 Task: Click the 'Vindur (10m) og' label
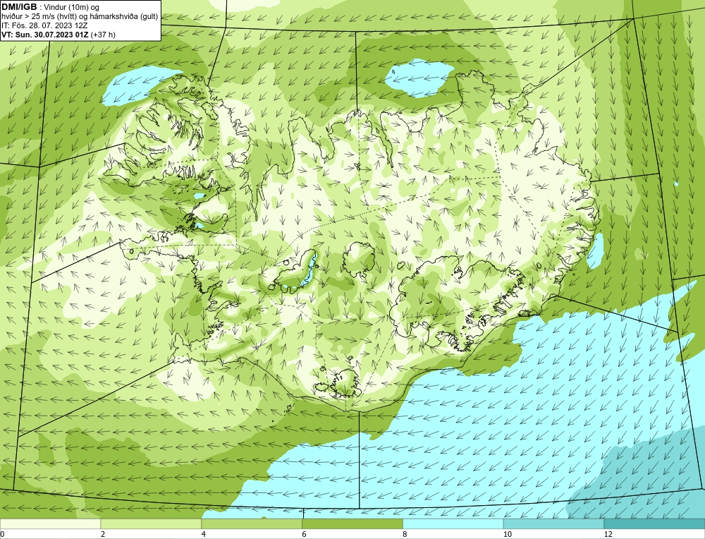click(73, 7)
